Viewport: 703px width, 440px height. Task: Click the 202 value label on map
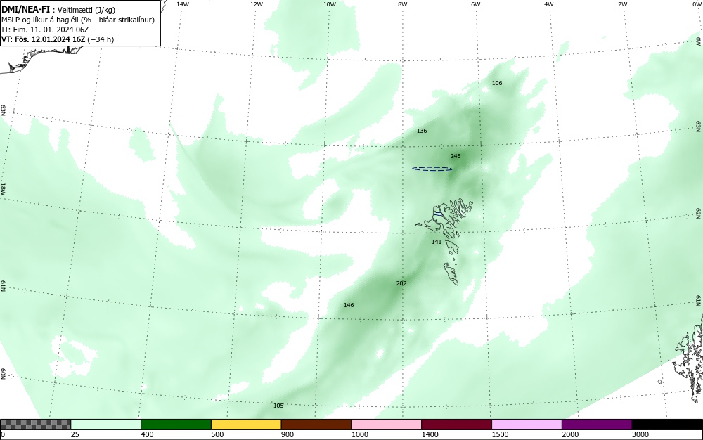tap(401, 284)
